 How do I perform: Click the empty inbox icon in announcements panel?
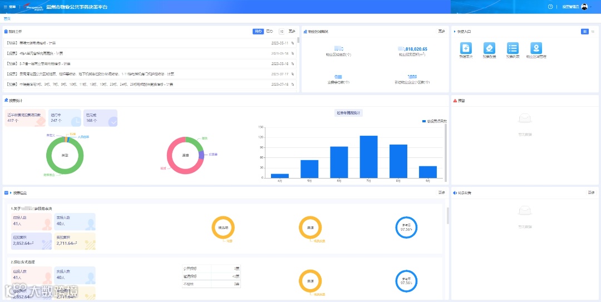click(525, 211)
